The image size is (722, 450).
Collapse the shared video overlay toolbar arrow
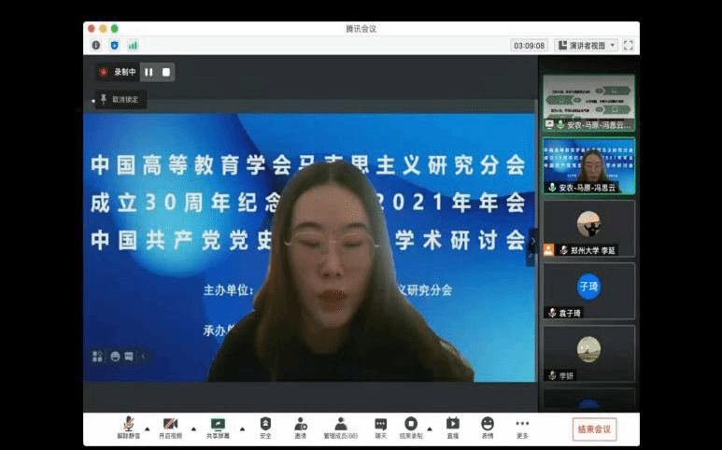(x=143, y=356)
